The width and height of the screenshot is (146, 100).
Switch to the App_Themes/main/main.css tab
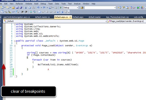pyautogui.click(x=117, y=17)
